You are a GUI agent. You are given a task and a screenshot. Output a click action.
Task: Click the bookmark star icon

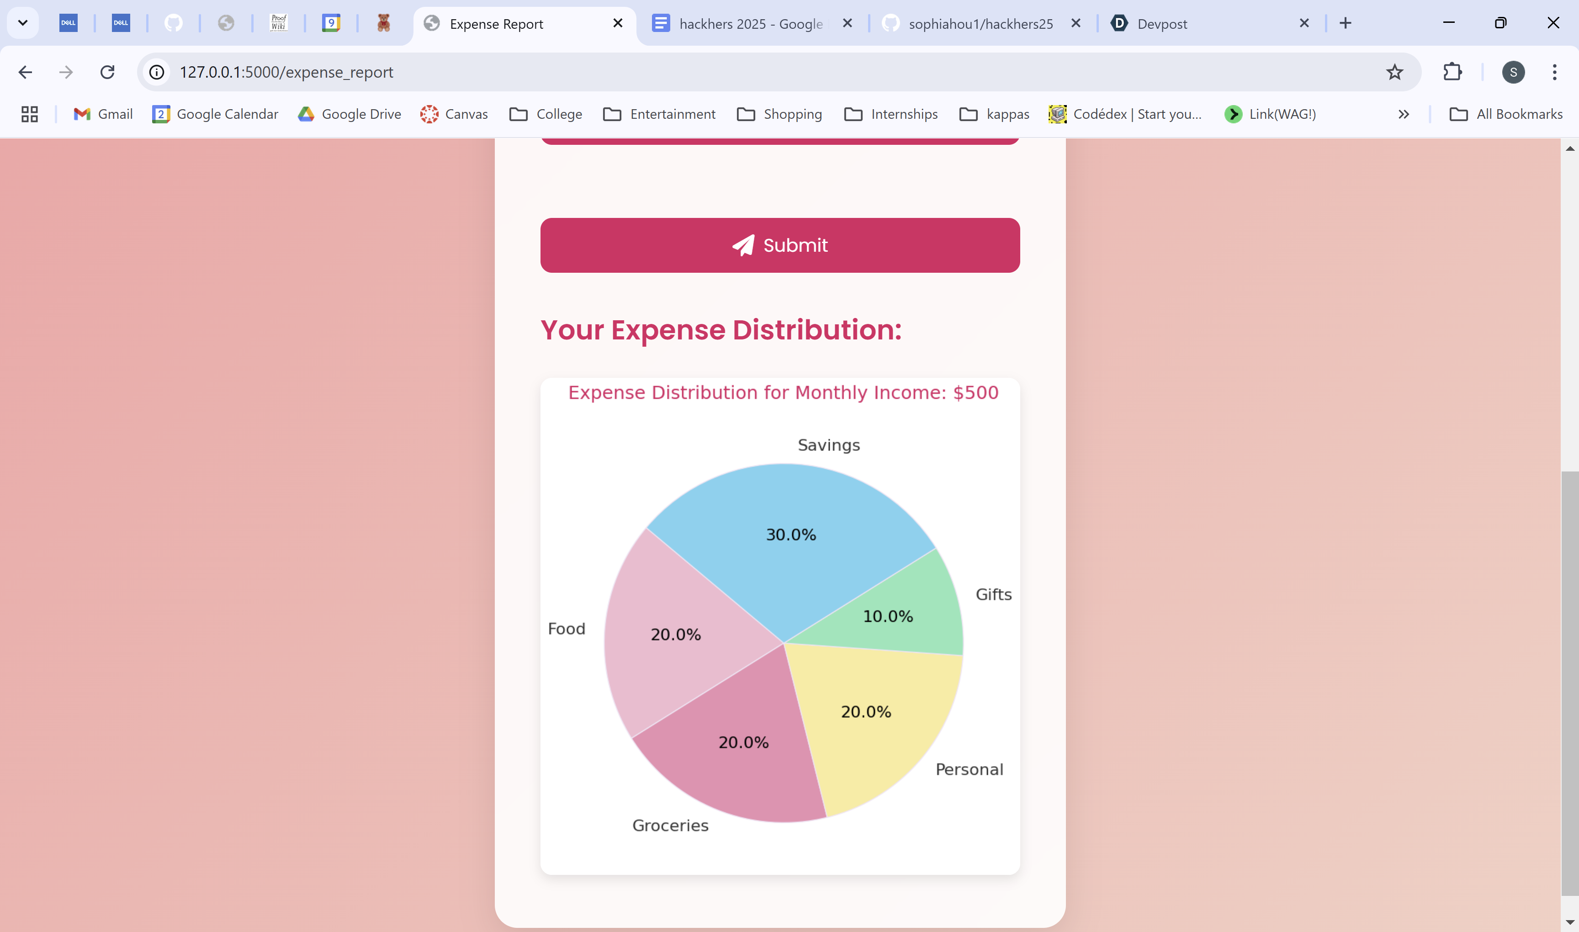pyautogui.click(x=1394, y=72)
